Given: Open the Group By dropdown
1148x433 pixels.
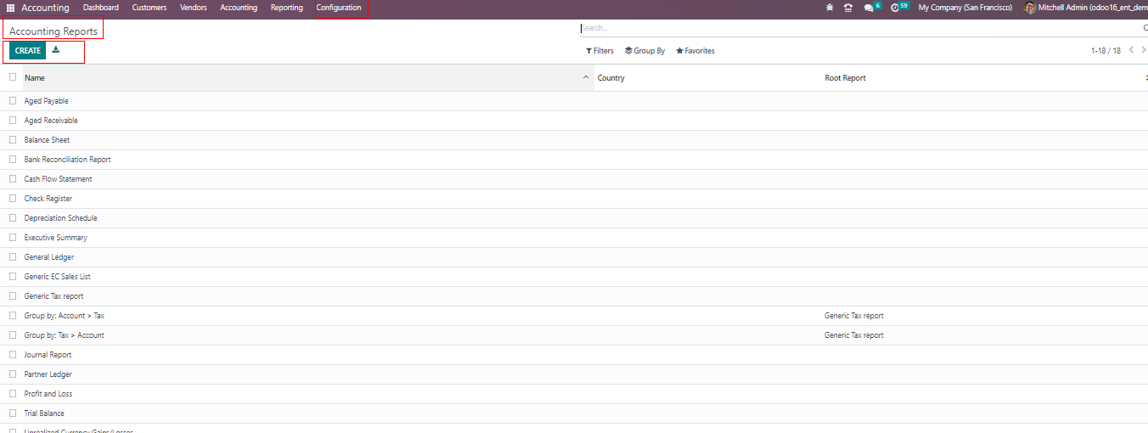Looking at the screenshot, I should point(644,51).
